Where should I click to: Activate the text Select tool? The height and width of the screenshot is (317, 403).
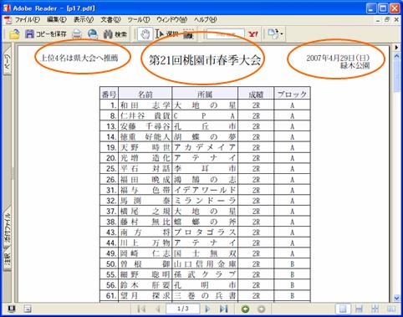pos(166,34)
